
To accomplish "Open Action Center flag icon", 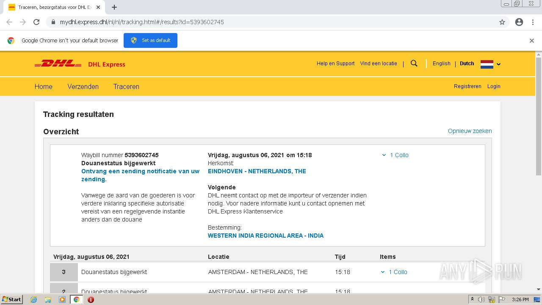I will point(502,299).
